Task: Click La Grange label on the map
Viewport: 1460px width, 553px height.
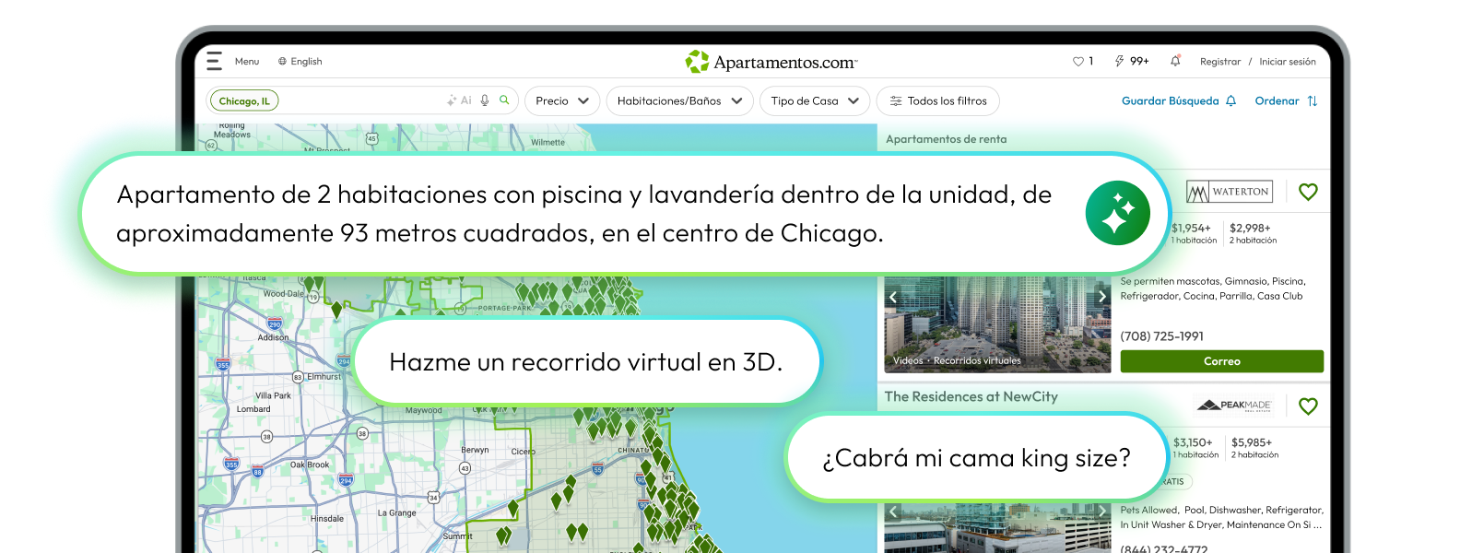Action: tap(396, 512)
